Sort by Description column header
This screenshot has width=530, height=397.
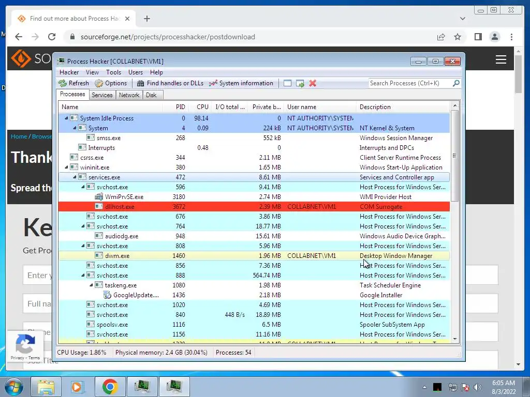point(403,106)
